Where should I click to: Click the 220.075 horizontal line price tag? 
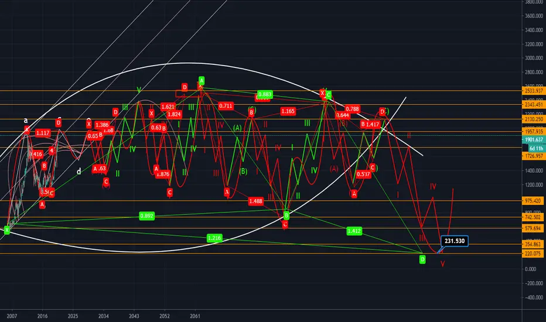(534, 254)
